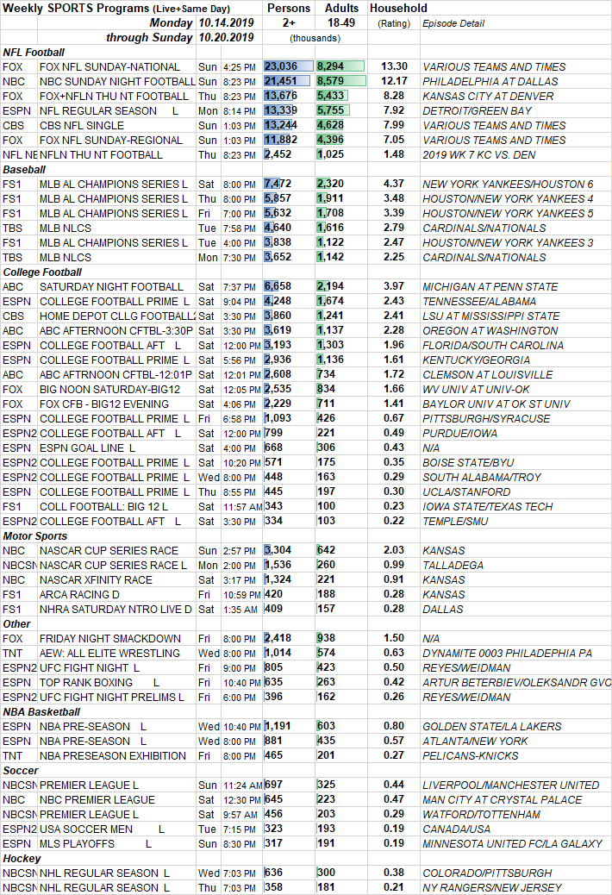Select the 'College Football' section header
The width and height of the screenshot is (612, 895).
(x=42, y=272)
